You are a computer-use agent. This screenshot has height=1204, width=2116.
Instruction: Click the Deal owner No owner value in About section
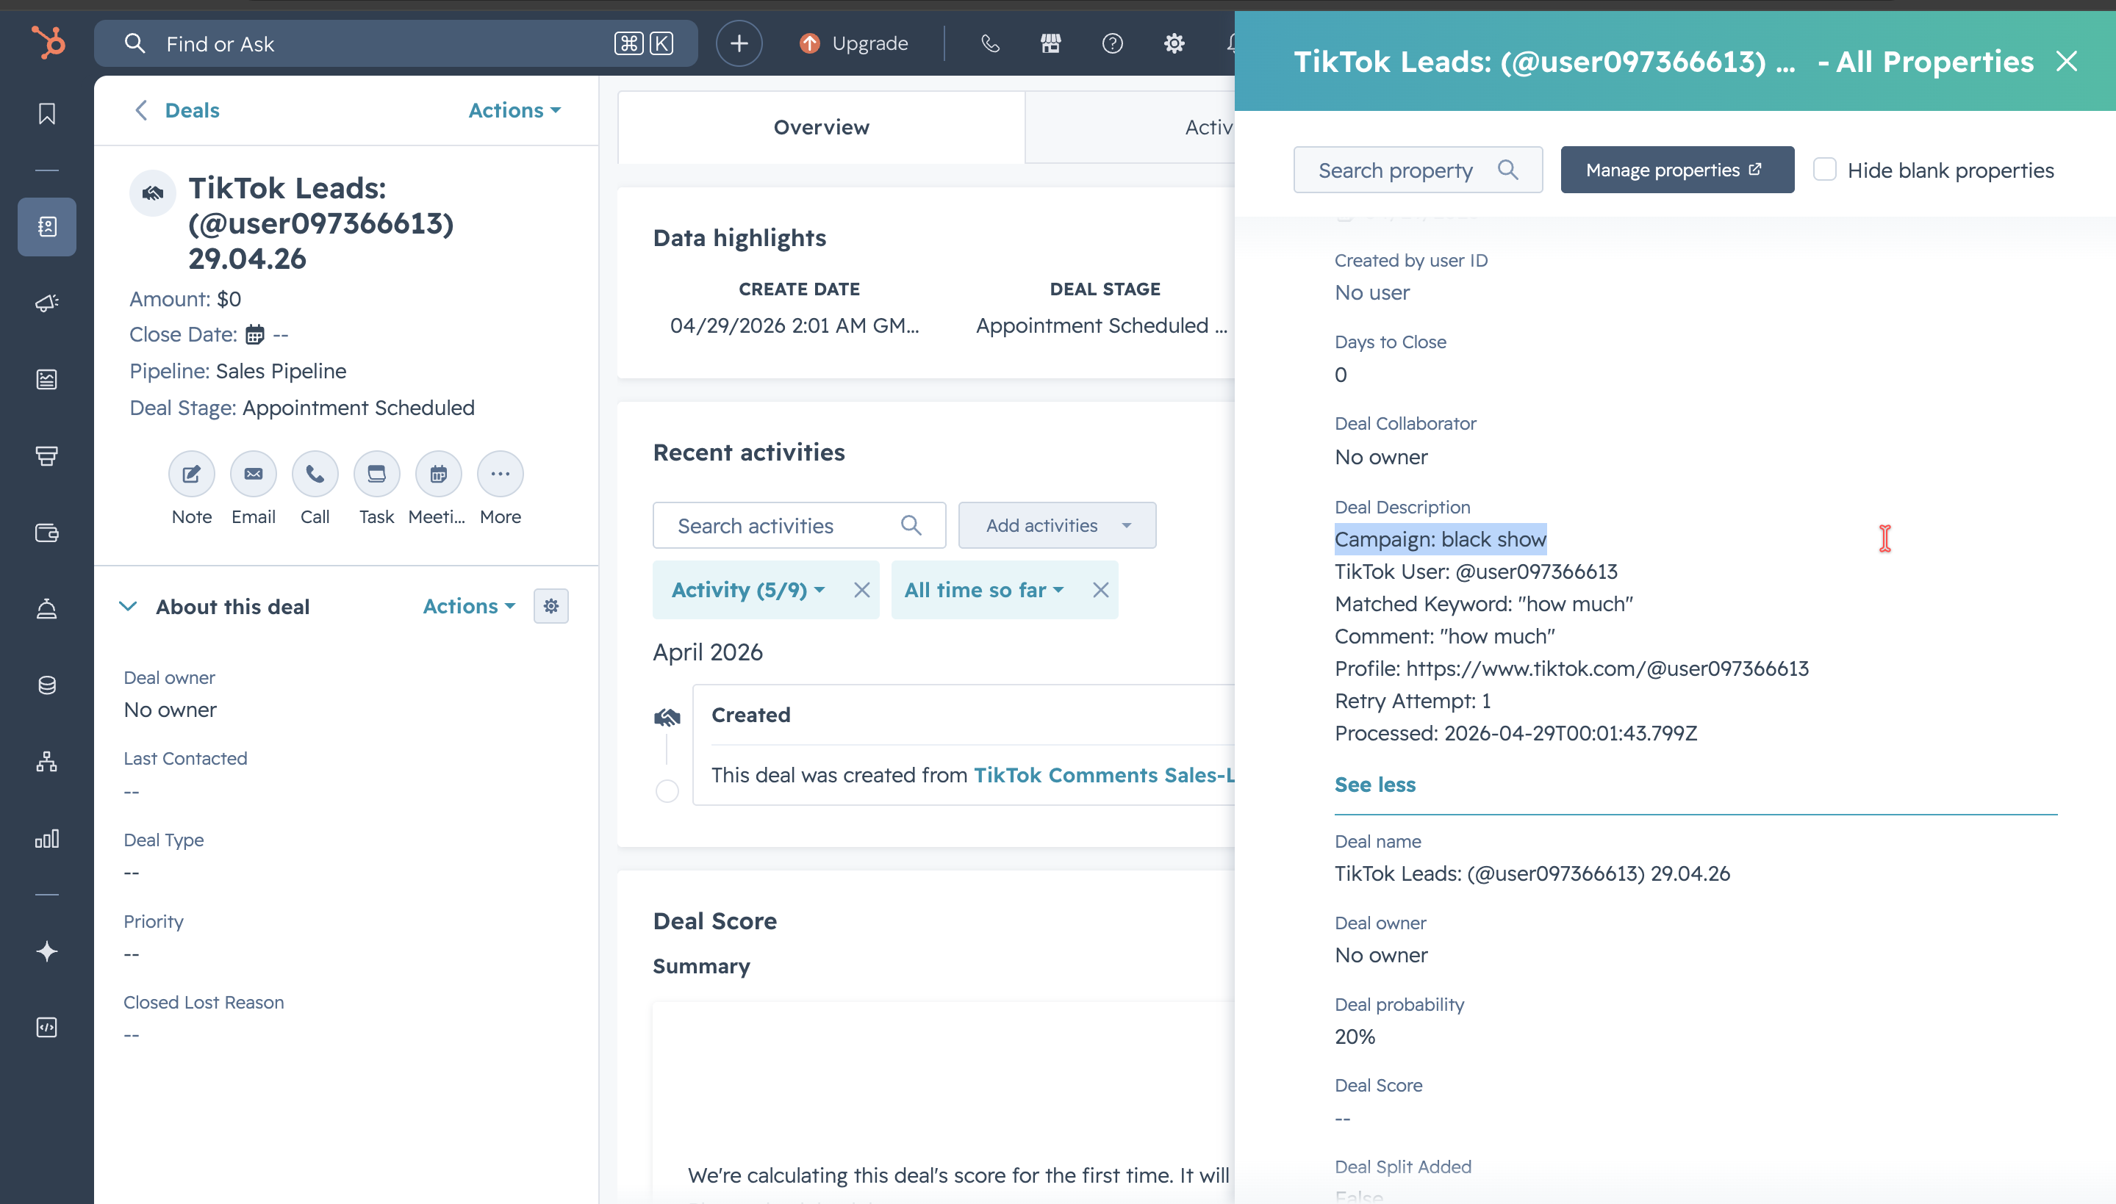pos(170,710)
